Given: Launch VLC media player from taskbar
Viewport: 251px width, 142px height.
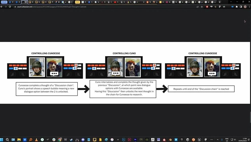Looking at the screenshot, I should tap(36, 140).
